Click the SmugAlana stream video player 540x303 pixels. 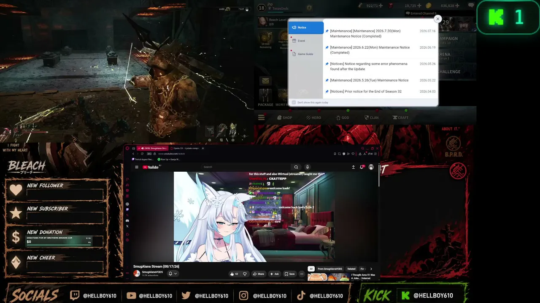255,217
